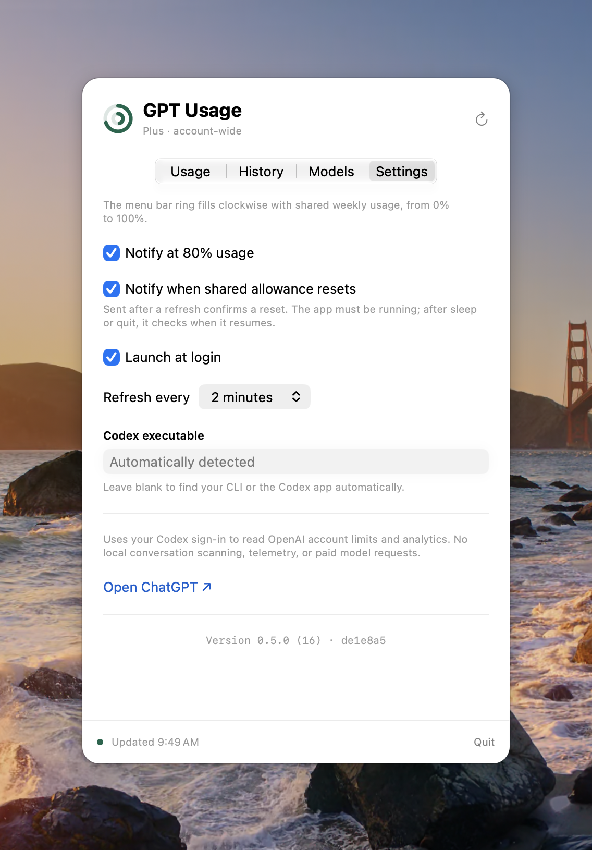Click the GPT Usage title

[x=192, y=111]
